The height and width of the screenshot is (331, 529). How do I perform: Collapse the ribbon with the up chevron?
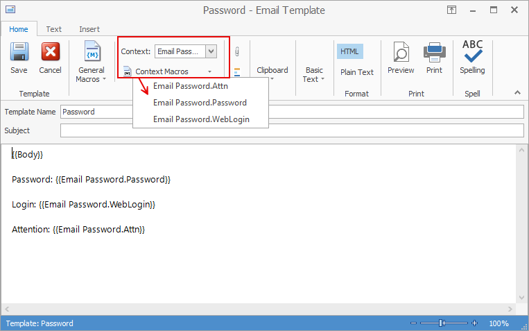517,92
